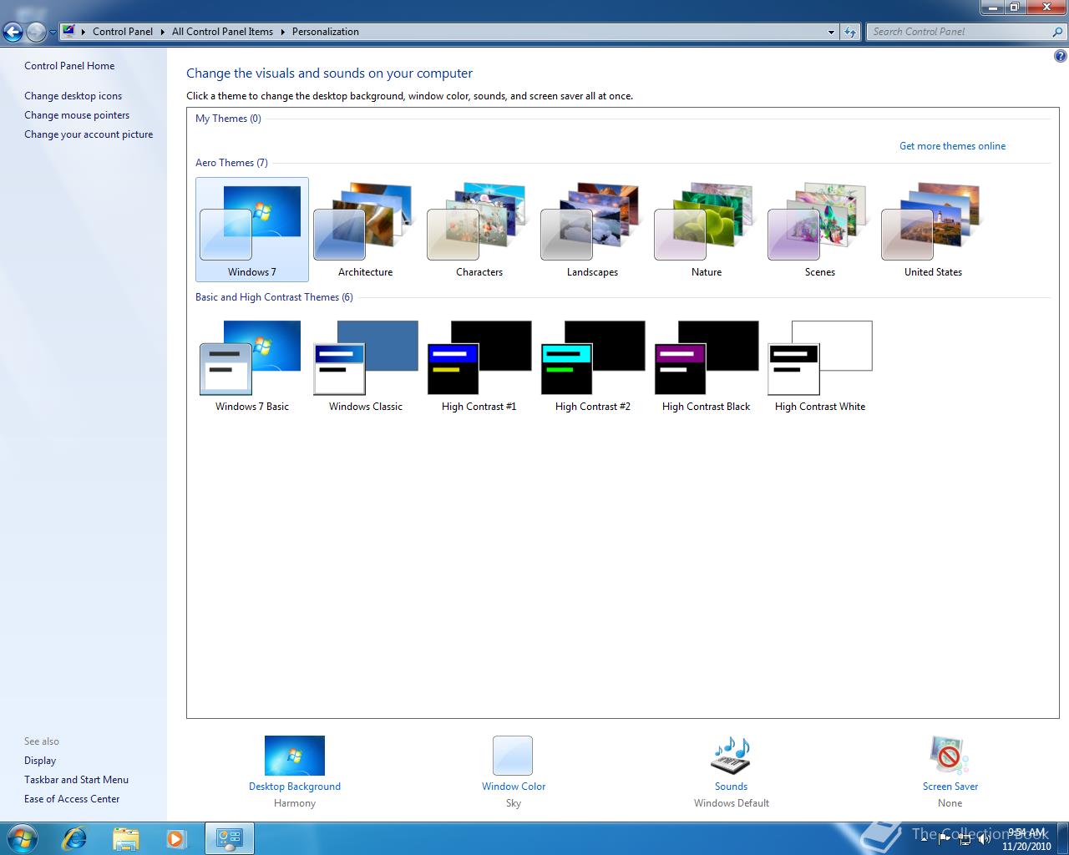Choose the Scenes theme
This screenshot has height=855, width=1069.
[x=819, y=230]
